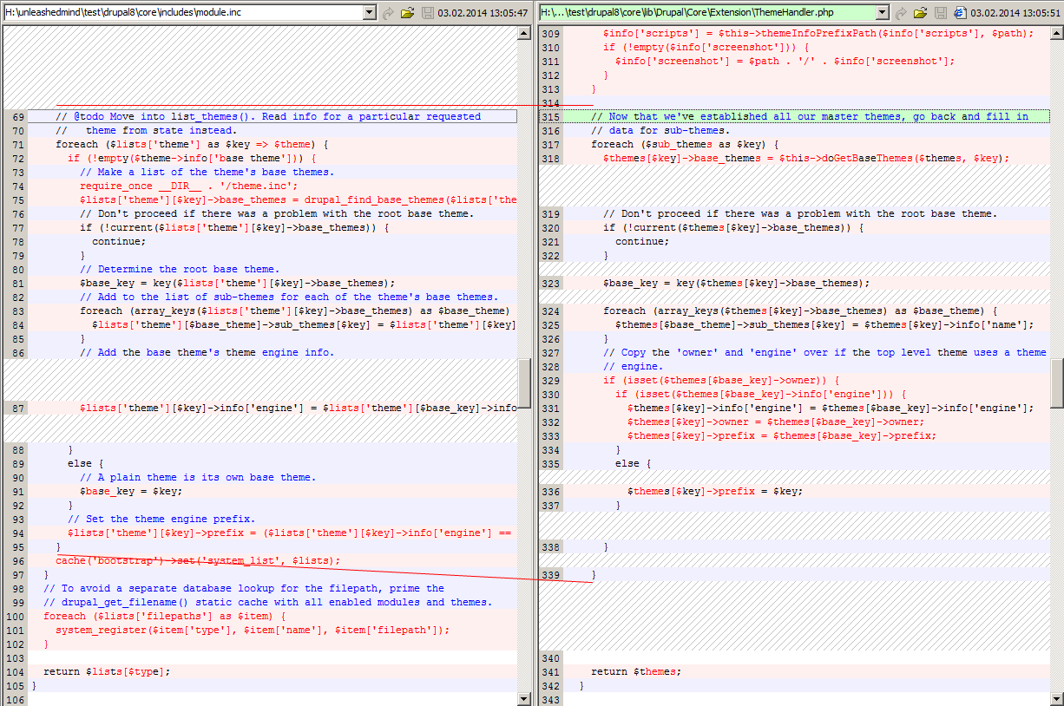Select the highlighted line 315 in the right pane
The width and height of the screenshot is (1064, 706).
pyautogui.click(x=781, y=115)
